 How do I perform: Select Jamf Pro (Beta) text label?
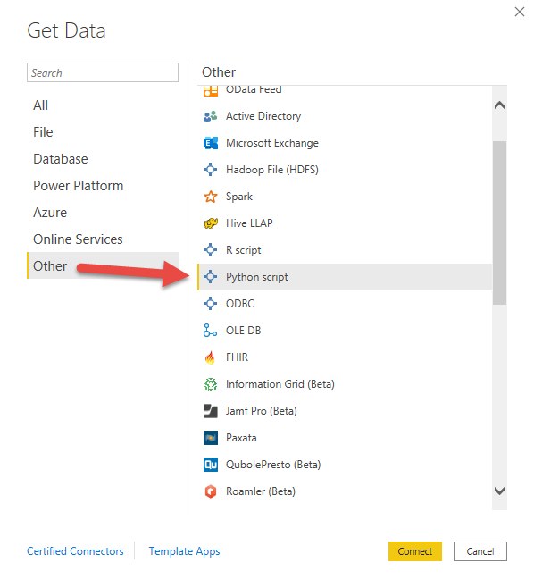pyautogui.click(x=261, y=411)
